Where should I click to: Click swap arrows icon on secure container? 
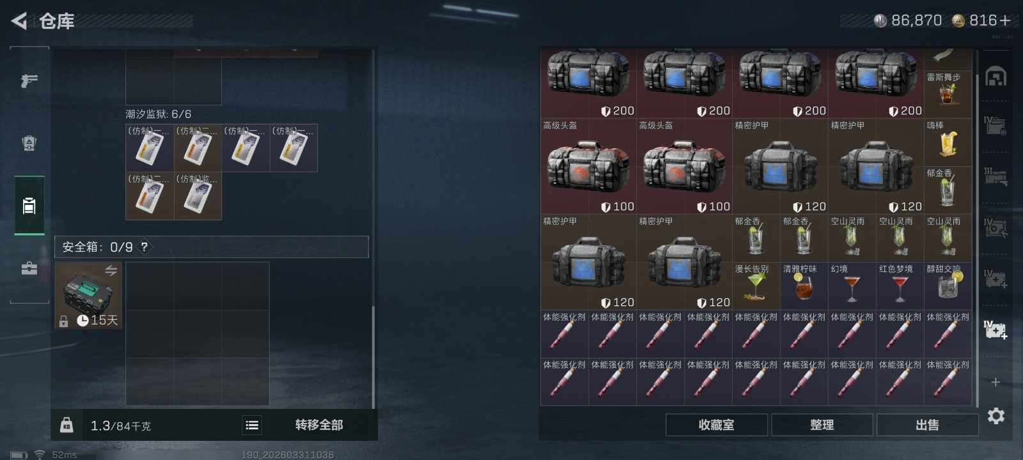coord(111,271)
